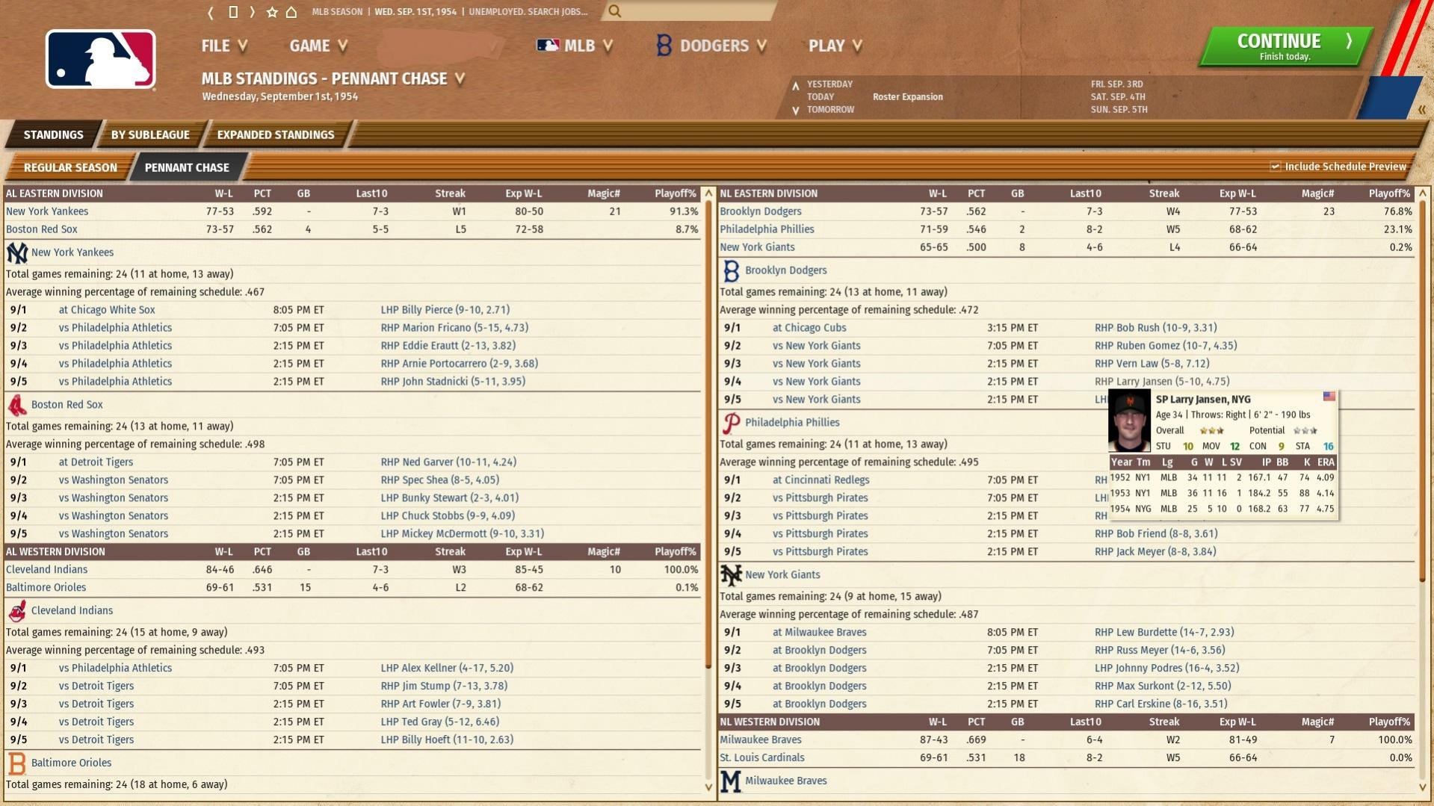The width and height of the screenshot is (1434, 806).
Task: Expand the DODGERS team menu
Action: tap(711, 46)
